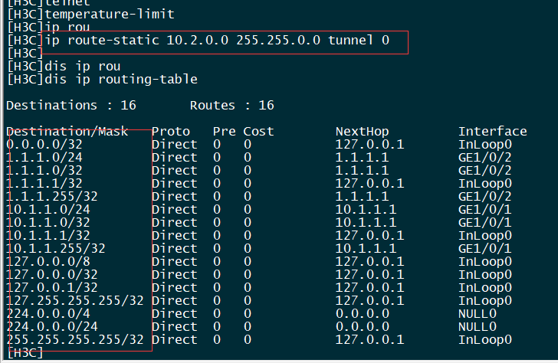Click the Cost column header
This screenshot has height=363, width=558.
tap(258, 131)
